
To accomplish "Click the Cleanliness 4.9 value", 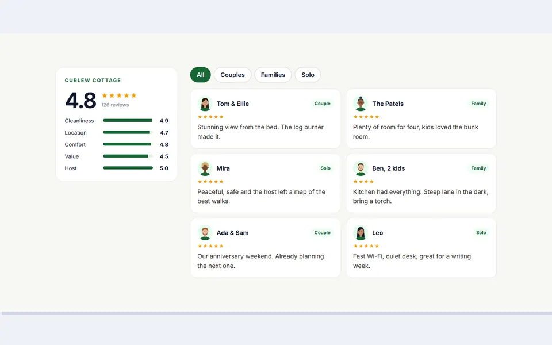I will tap(164, 121).
